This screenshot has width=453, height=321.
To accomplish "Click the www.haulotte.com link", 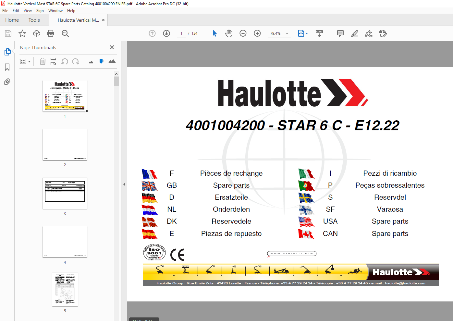I will pyautogui.click(x=292, y=254).
